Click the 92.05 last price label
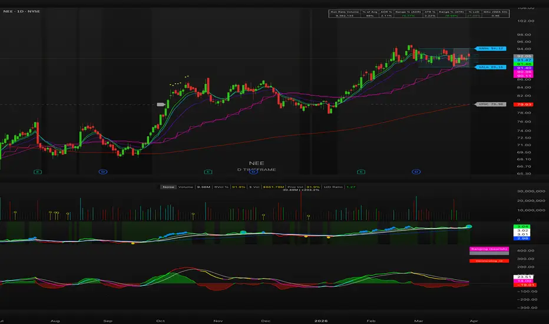The height and width of the screenshot is (324, 549). point(524,56)
